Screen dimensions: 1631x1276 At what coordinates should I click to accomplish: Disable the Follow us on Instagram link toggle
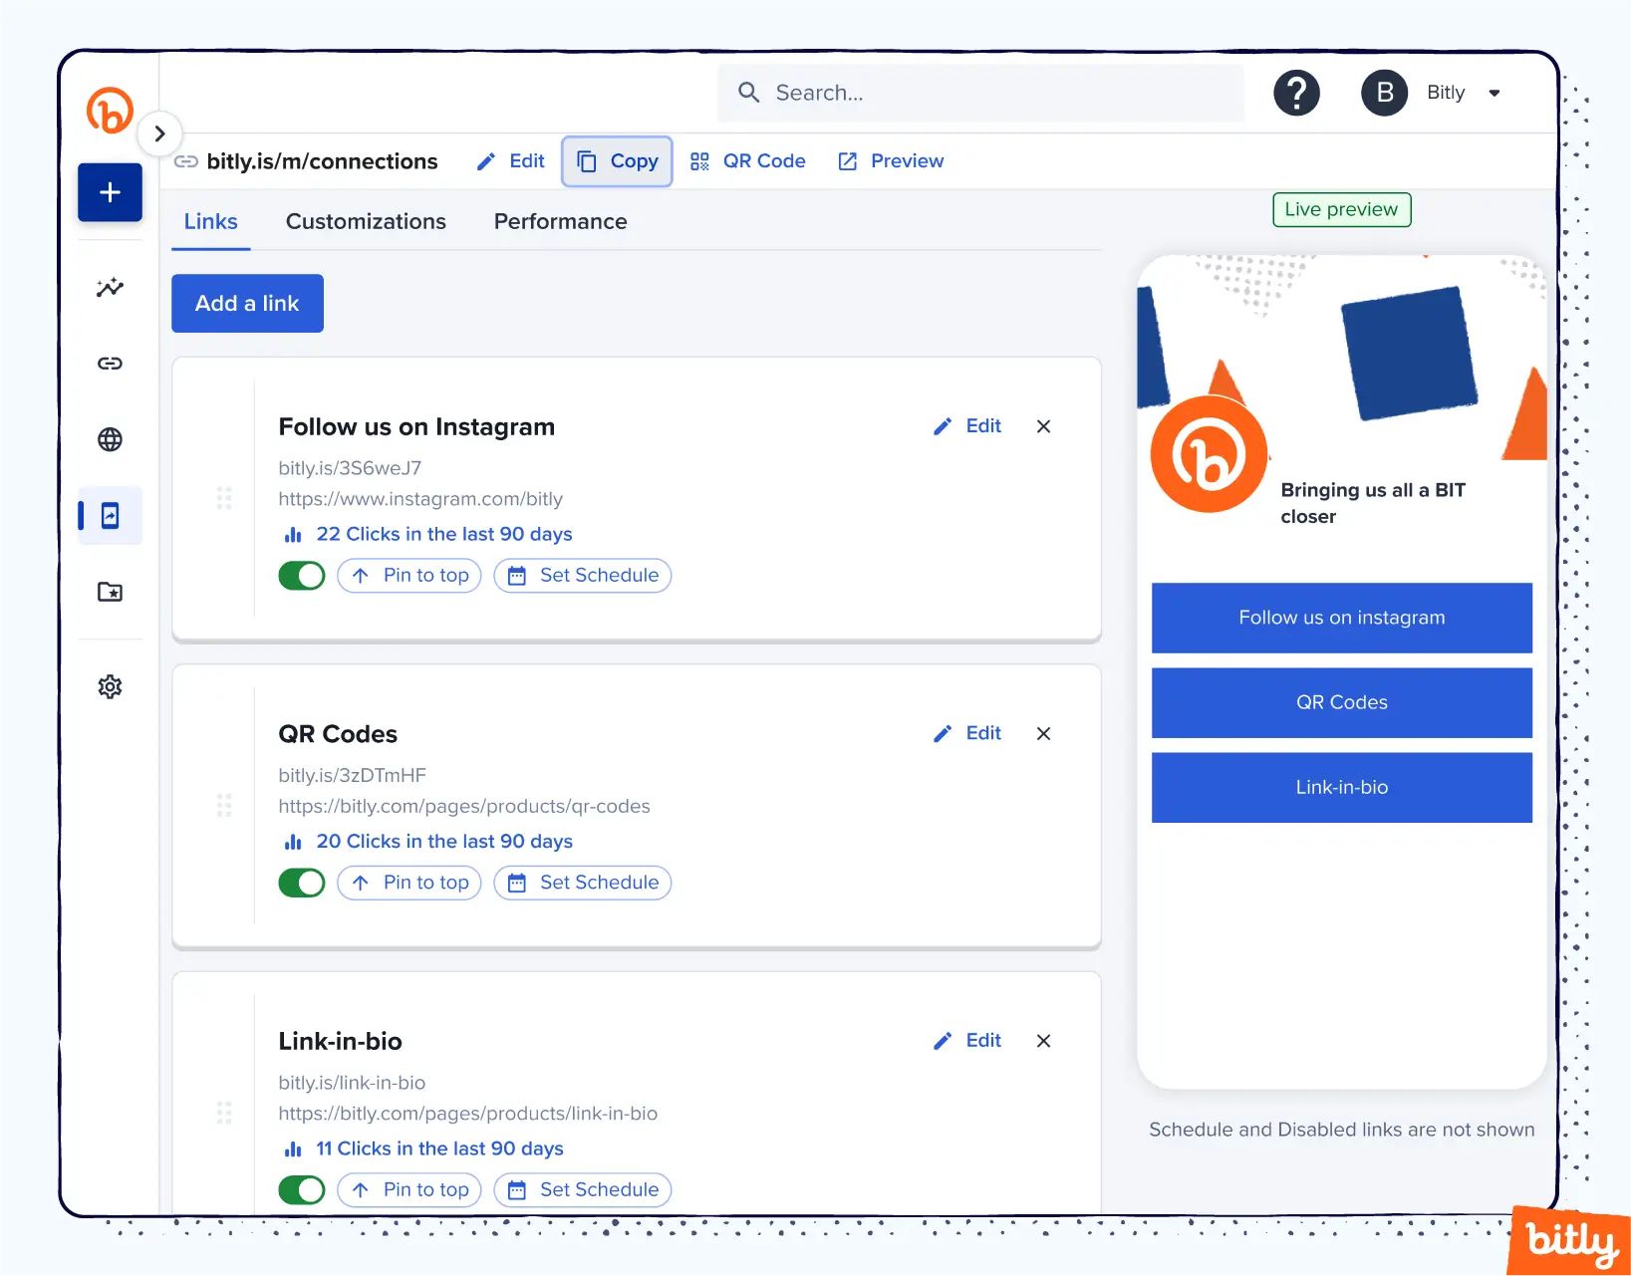[302, 576]
